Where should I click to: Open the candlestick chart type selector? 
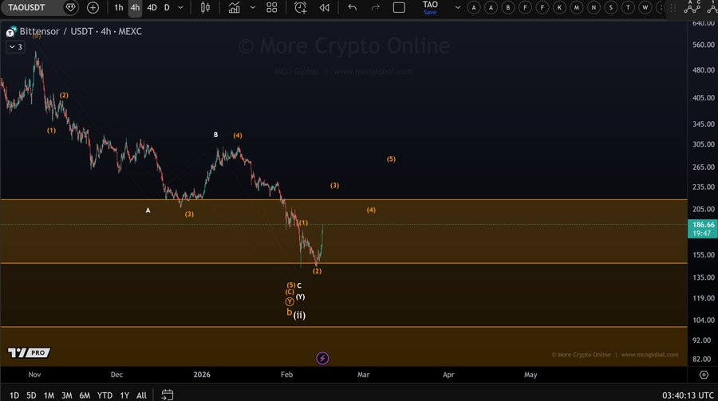click(x=205, y=8)
